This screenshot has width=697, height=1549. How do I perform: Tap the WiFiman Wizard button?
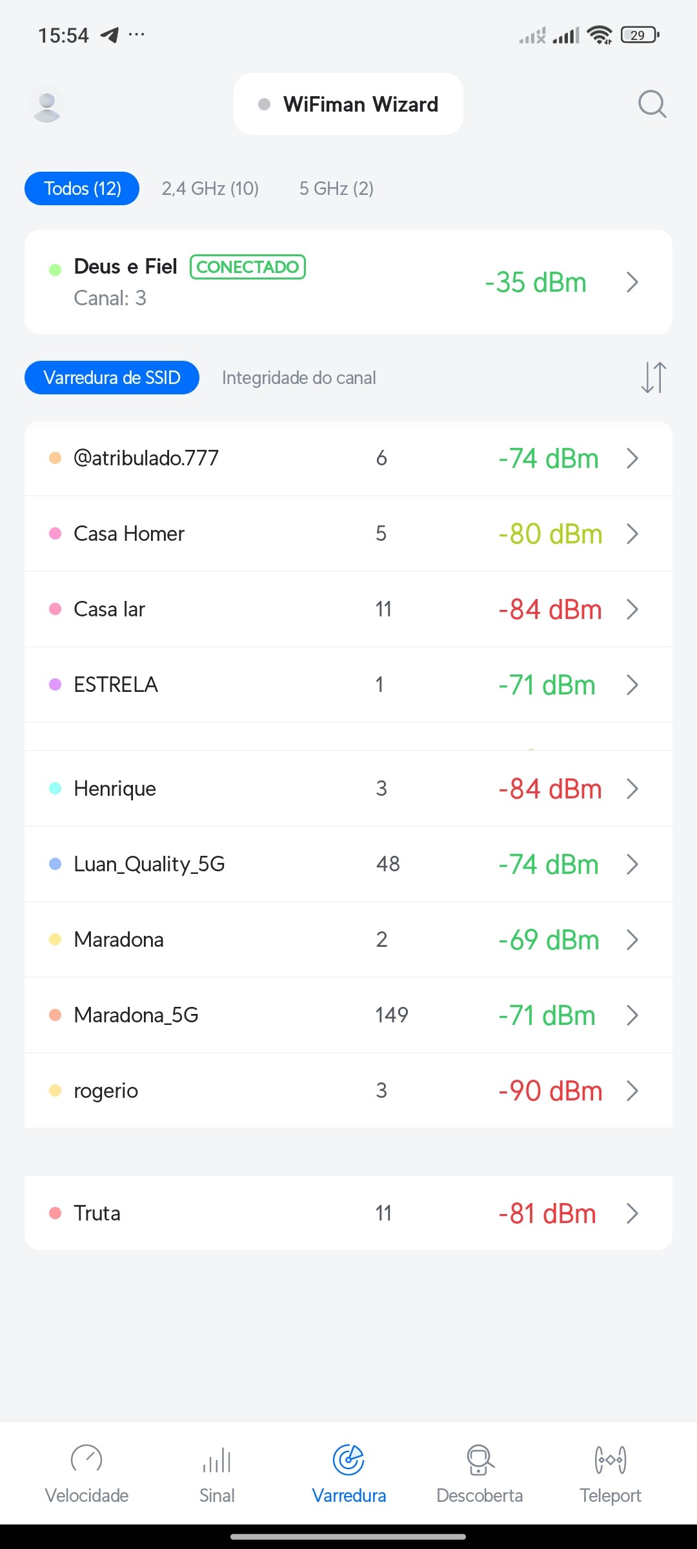[x=348, y=104]
